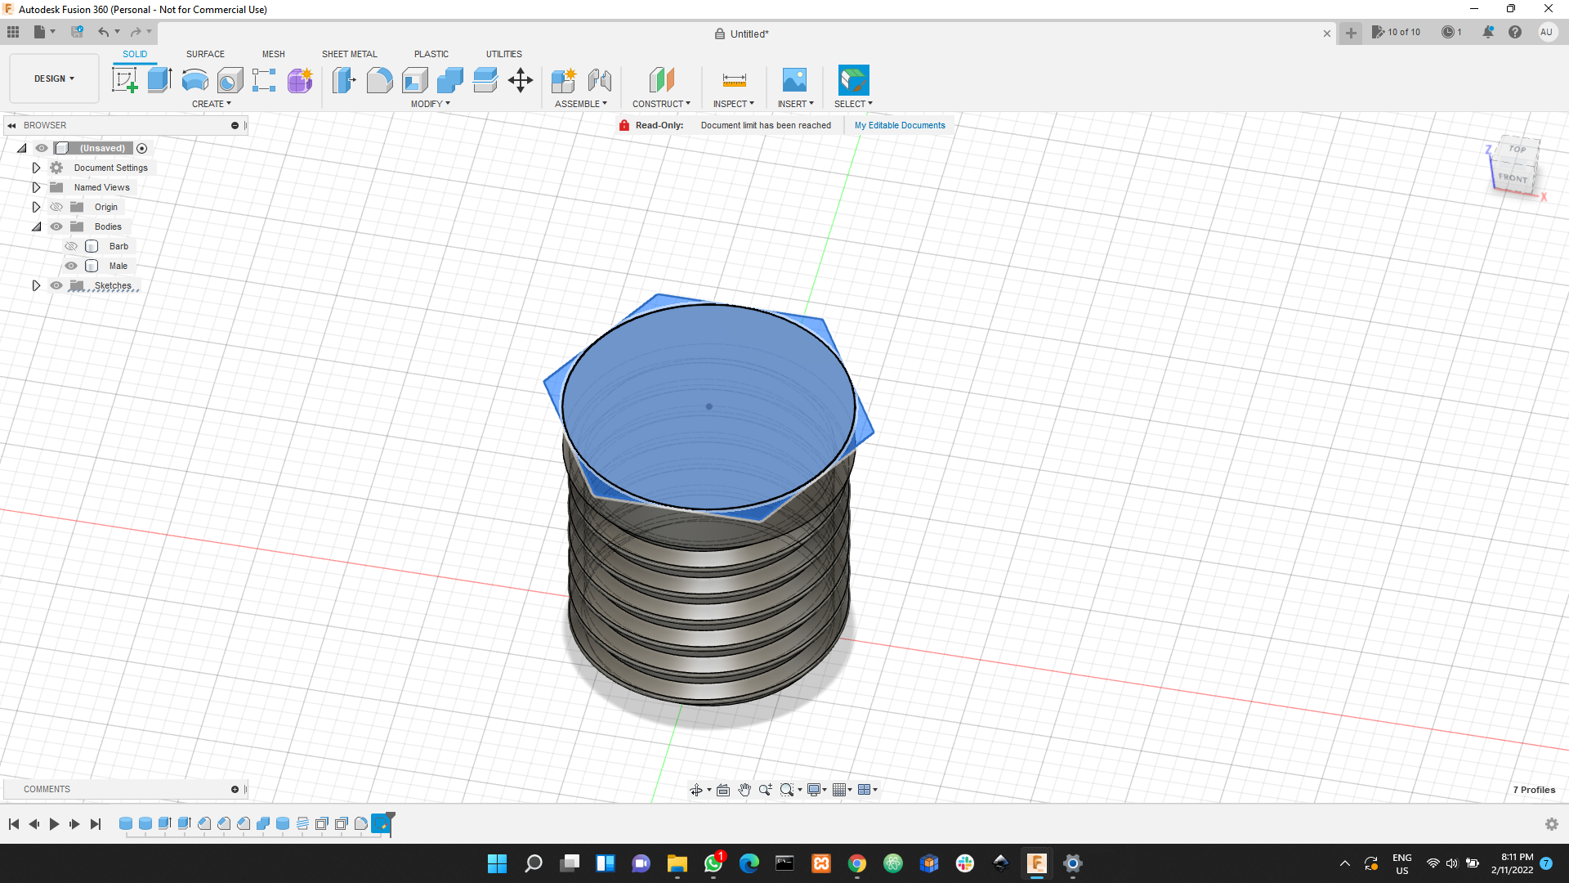Select the Move/Copy tool
Viewport: 1569px width, 883px height.
click(x=521, y=80)
